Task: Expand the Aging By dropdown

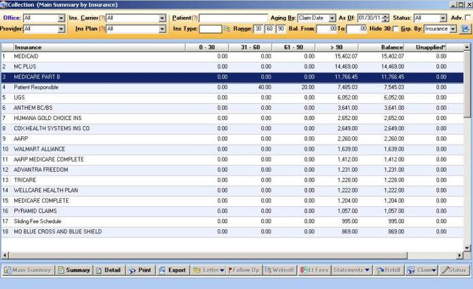Action: (x=332, y=18)
